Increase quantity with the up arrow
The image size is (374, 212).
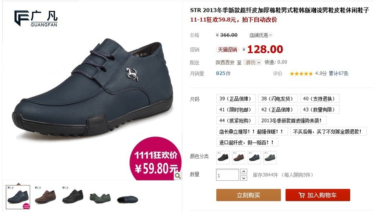244,171
